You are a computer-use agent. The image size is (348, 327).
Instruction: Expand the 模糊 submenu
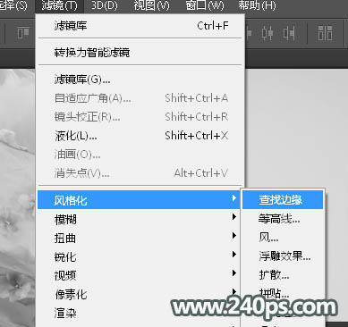[x=139, y=220]
